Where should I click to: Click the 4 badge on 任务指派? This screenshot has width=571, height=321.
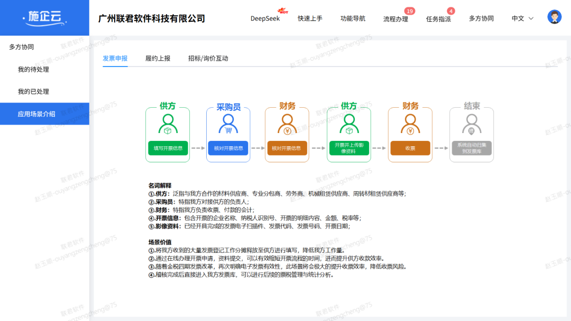click(x=451, y=11)
